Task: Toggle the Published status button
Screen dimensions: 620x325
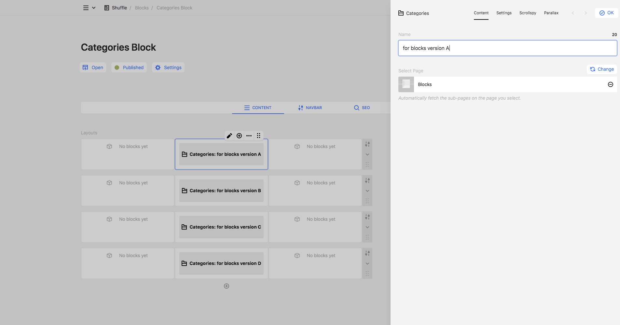Action: click(129, 68)
